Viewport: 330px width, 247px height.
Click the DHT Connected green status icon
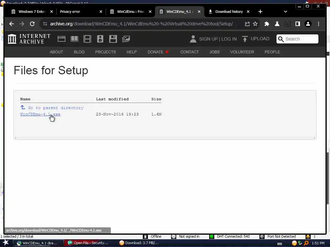pyautogui.click(x=211, y=236)
